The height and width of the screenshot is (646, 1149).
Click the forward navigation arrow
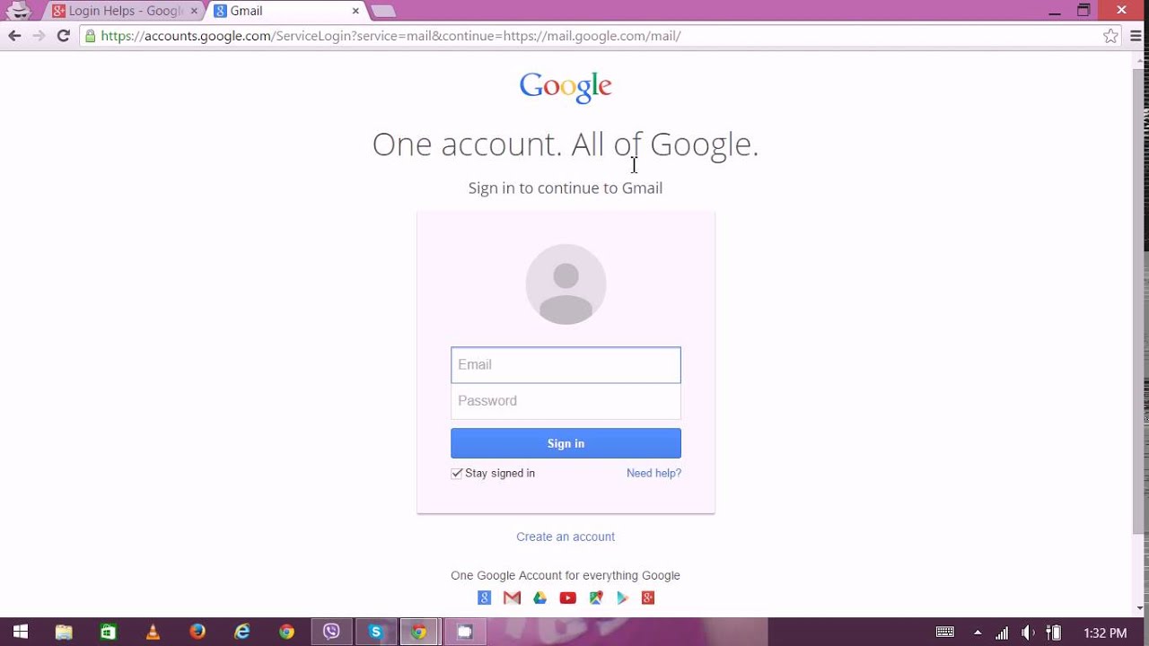point(39,36)
